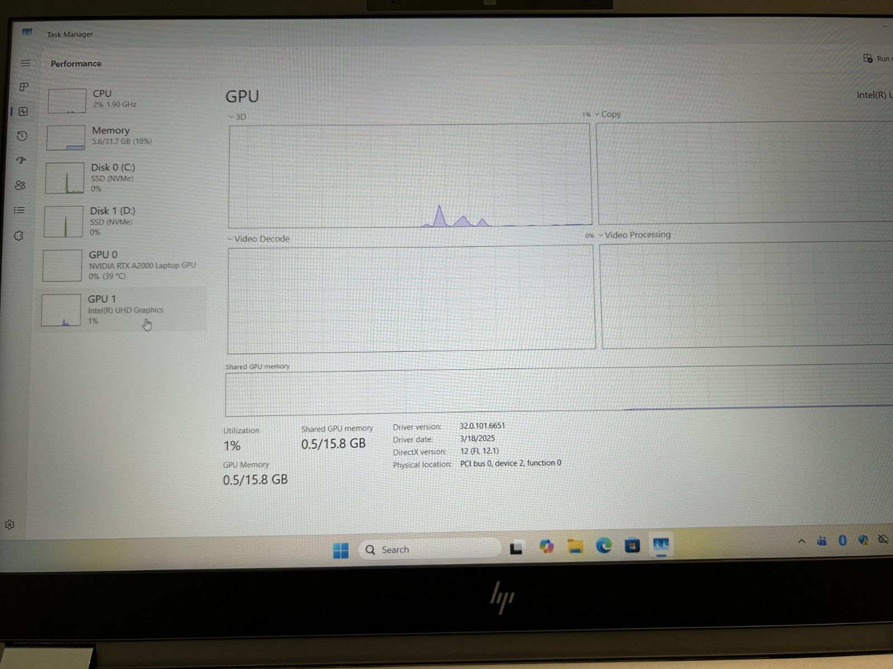
Task: Open the hamburger navigation menu
Action: pos(25,63)
